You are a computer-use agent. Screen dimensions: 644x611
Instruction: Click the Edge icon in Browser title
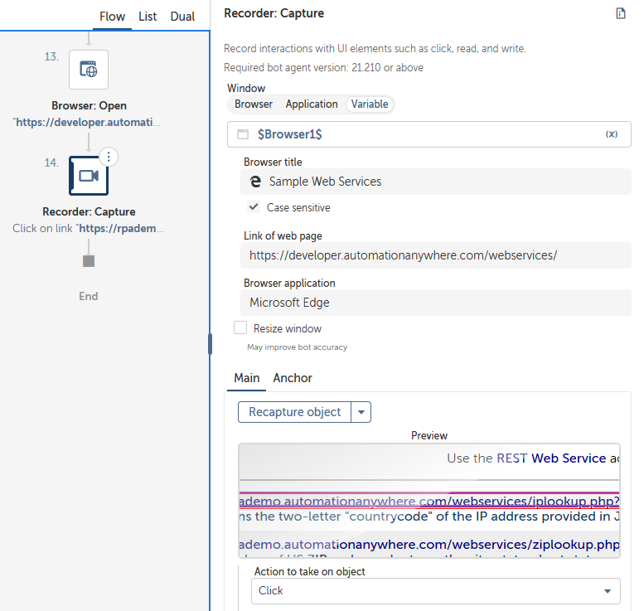tap(255, 182)
